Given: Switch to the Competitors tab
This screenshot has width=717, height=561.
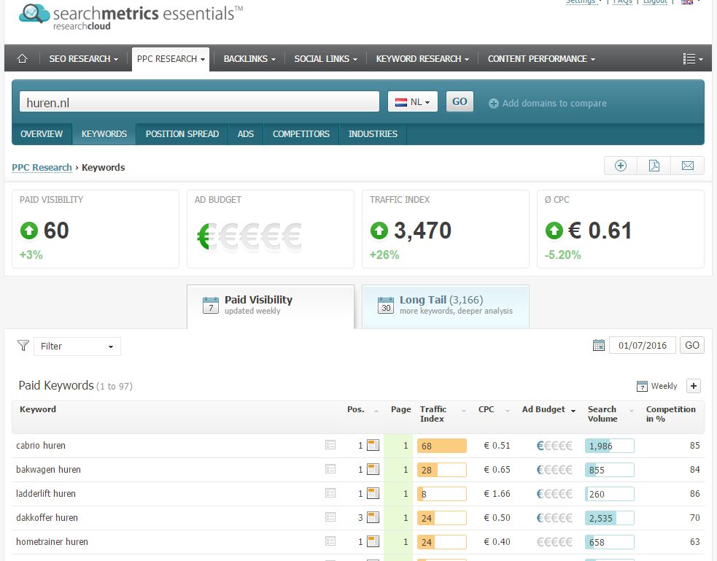Looking at the screenshot, I should coord(301,134).
